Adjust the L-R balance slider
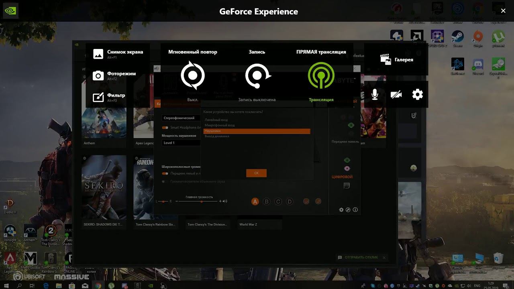514x289 pixels. [x=163, y=201]
